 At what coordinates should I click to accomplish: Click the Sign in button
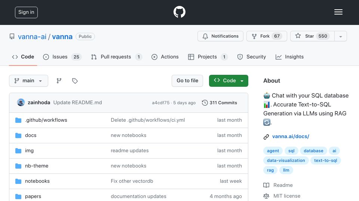(26, 12)
